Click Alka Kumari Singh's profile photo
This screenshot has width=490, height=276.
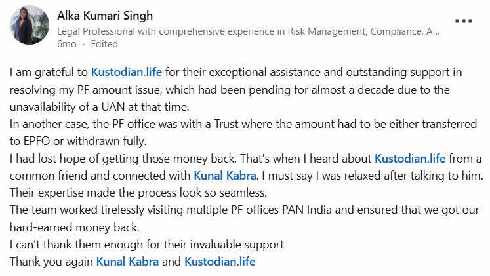tap(30, 26)
